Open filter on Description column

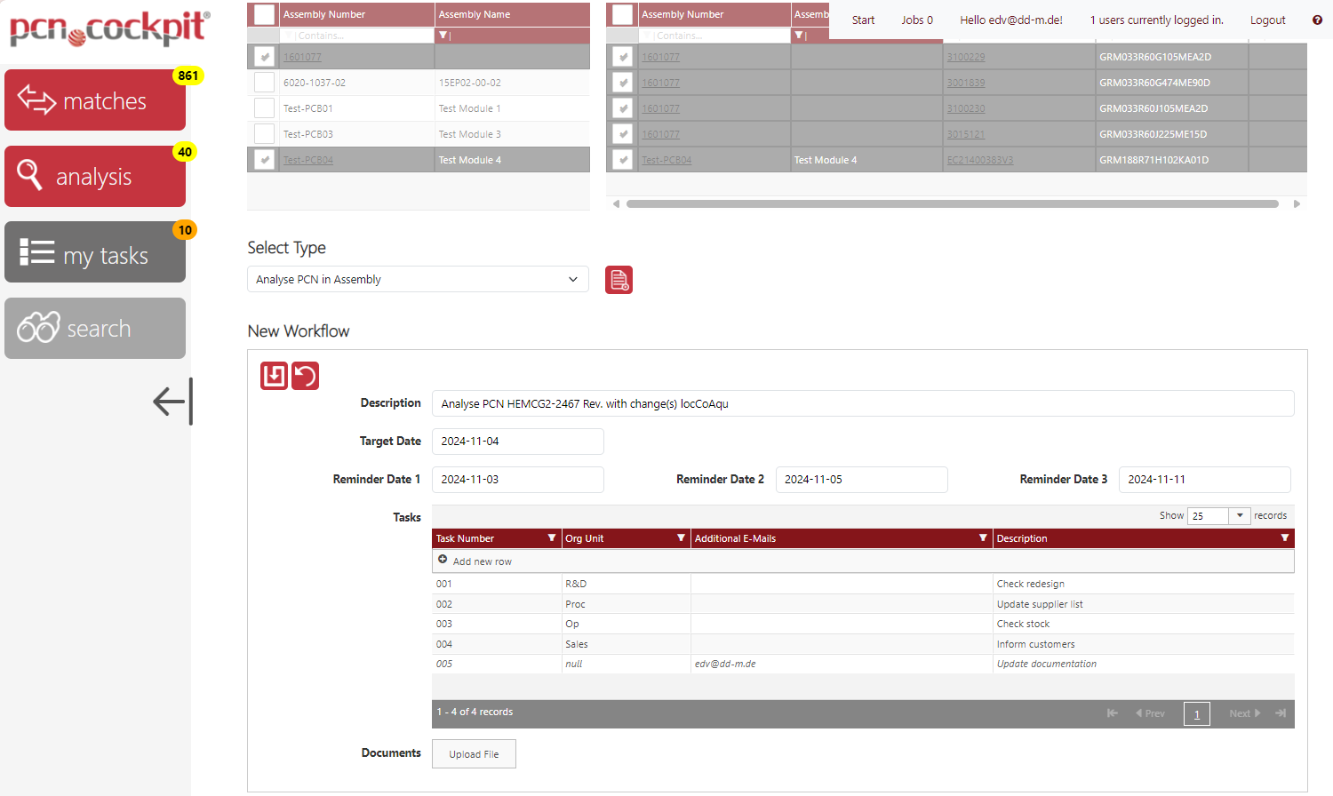[x=1284, y=538]
